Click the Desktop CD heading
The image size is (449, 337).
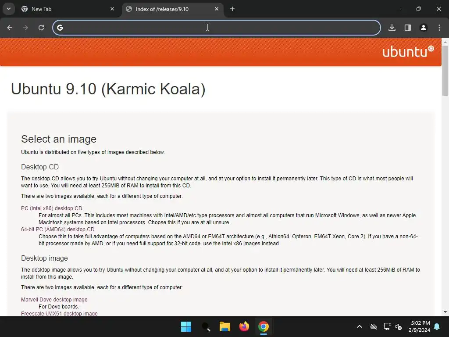pos(40,167)
